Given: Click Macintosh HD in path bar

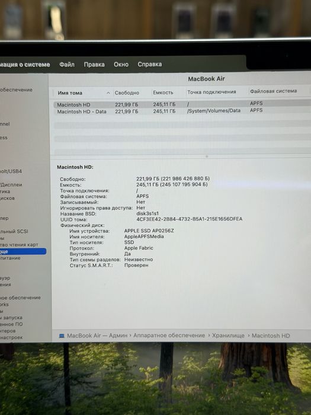Looking at the screenshot, I should pos(271,336).
